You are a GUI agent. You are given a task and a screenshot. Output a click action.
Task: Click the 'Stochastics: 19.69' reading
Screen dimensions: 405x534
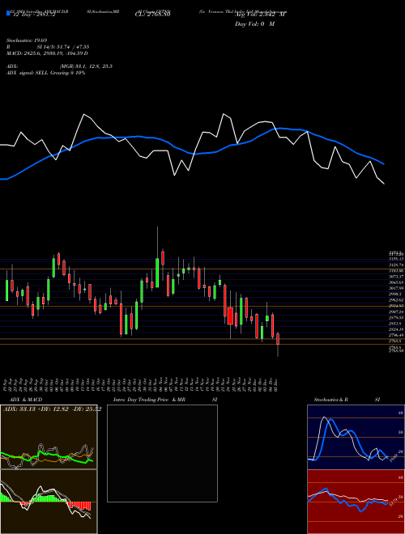pyautogui.click(x=26, y=40)
